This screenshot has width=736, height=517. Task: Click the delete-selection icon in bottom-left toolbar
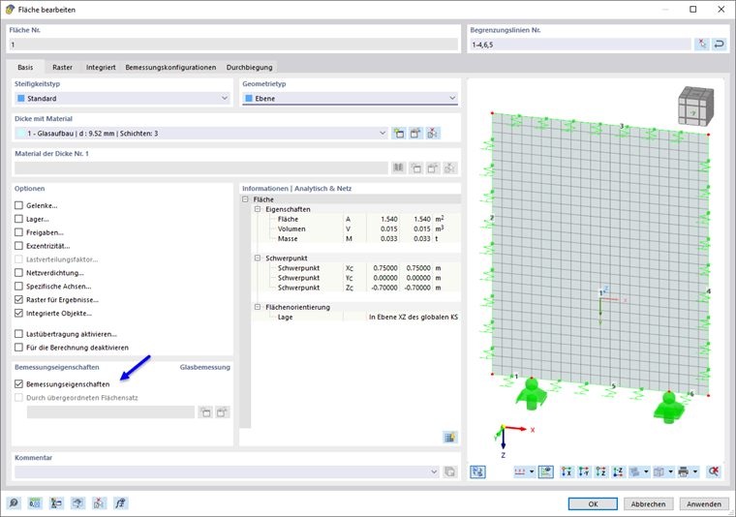[x=99, y=503]
